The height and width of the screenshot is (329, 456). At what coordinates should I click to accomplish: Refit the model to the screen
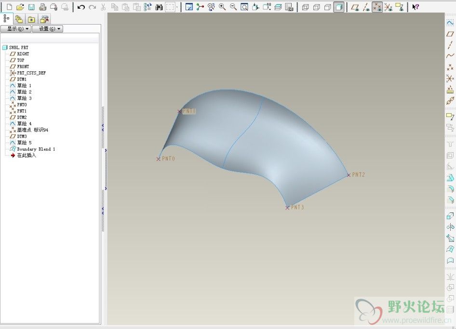pos(244,7)
